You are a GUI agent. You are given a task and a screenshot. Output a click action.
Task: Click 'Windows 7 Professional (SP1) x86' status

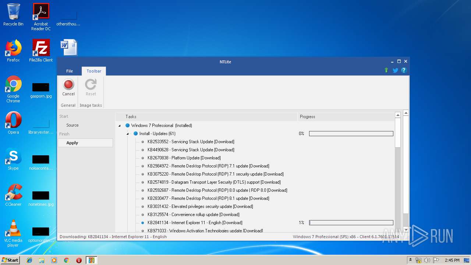(x=346, y=237)
